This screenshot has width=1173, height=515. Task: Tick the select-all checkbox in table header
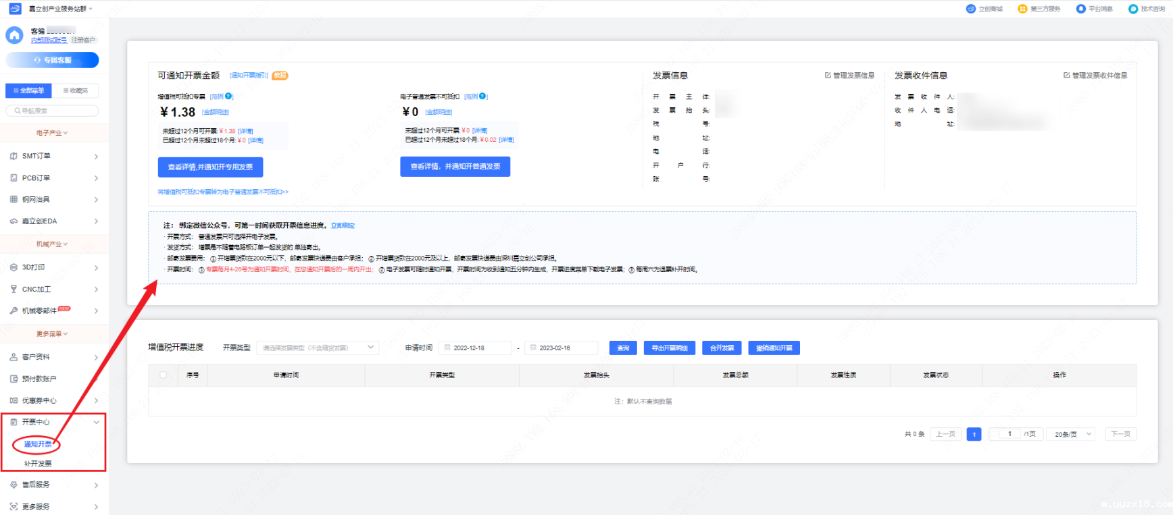[164, 375]
